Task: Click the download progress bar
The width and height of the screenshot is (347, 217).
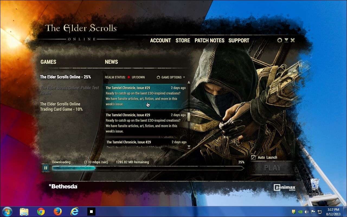Action: [148, 168]
